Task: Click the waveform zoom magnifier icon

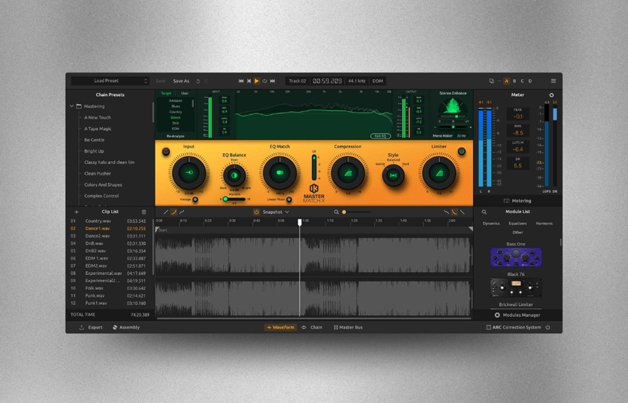Action: [336, 212]
